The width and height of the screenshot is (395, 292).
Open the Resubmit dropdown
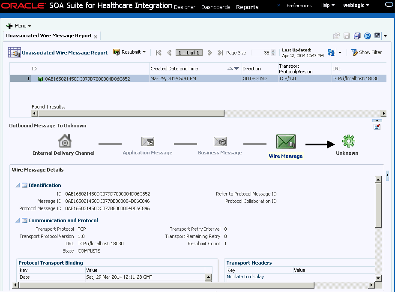point(129,52)
